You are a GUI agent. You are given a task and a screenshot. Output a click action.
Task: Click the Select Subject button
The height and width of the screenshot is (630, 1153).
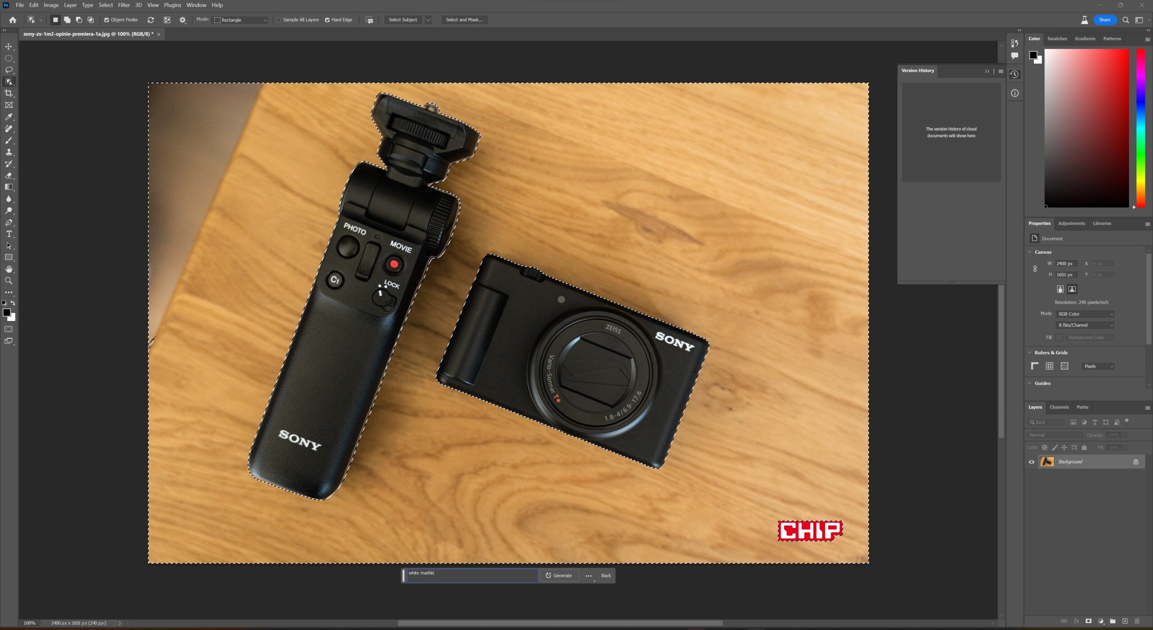pos(403,20)
